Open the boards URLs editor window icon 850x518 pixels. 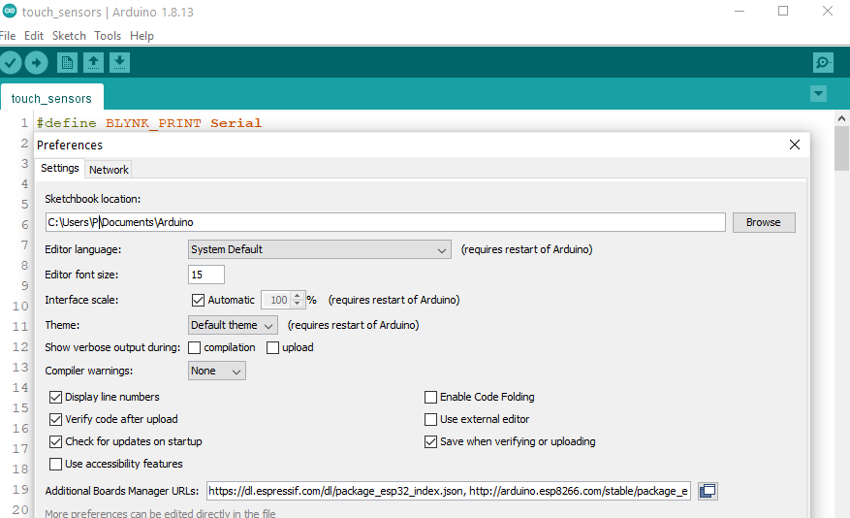pos(708,491)
